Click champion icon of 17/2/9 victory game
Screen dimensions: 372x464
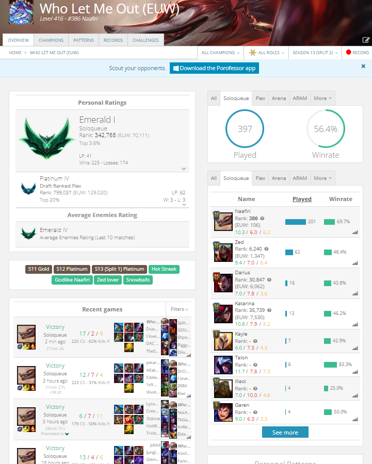point(26,335)
